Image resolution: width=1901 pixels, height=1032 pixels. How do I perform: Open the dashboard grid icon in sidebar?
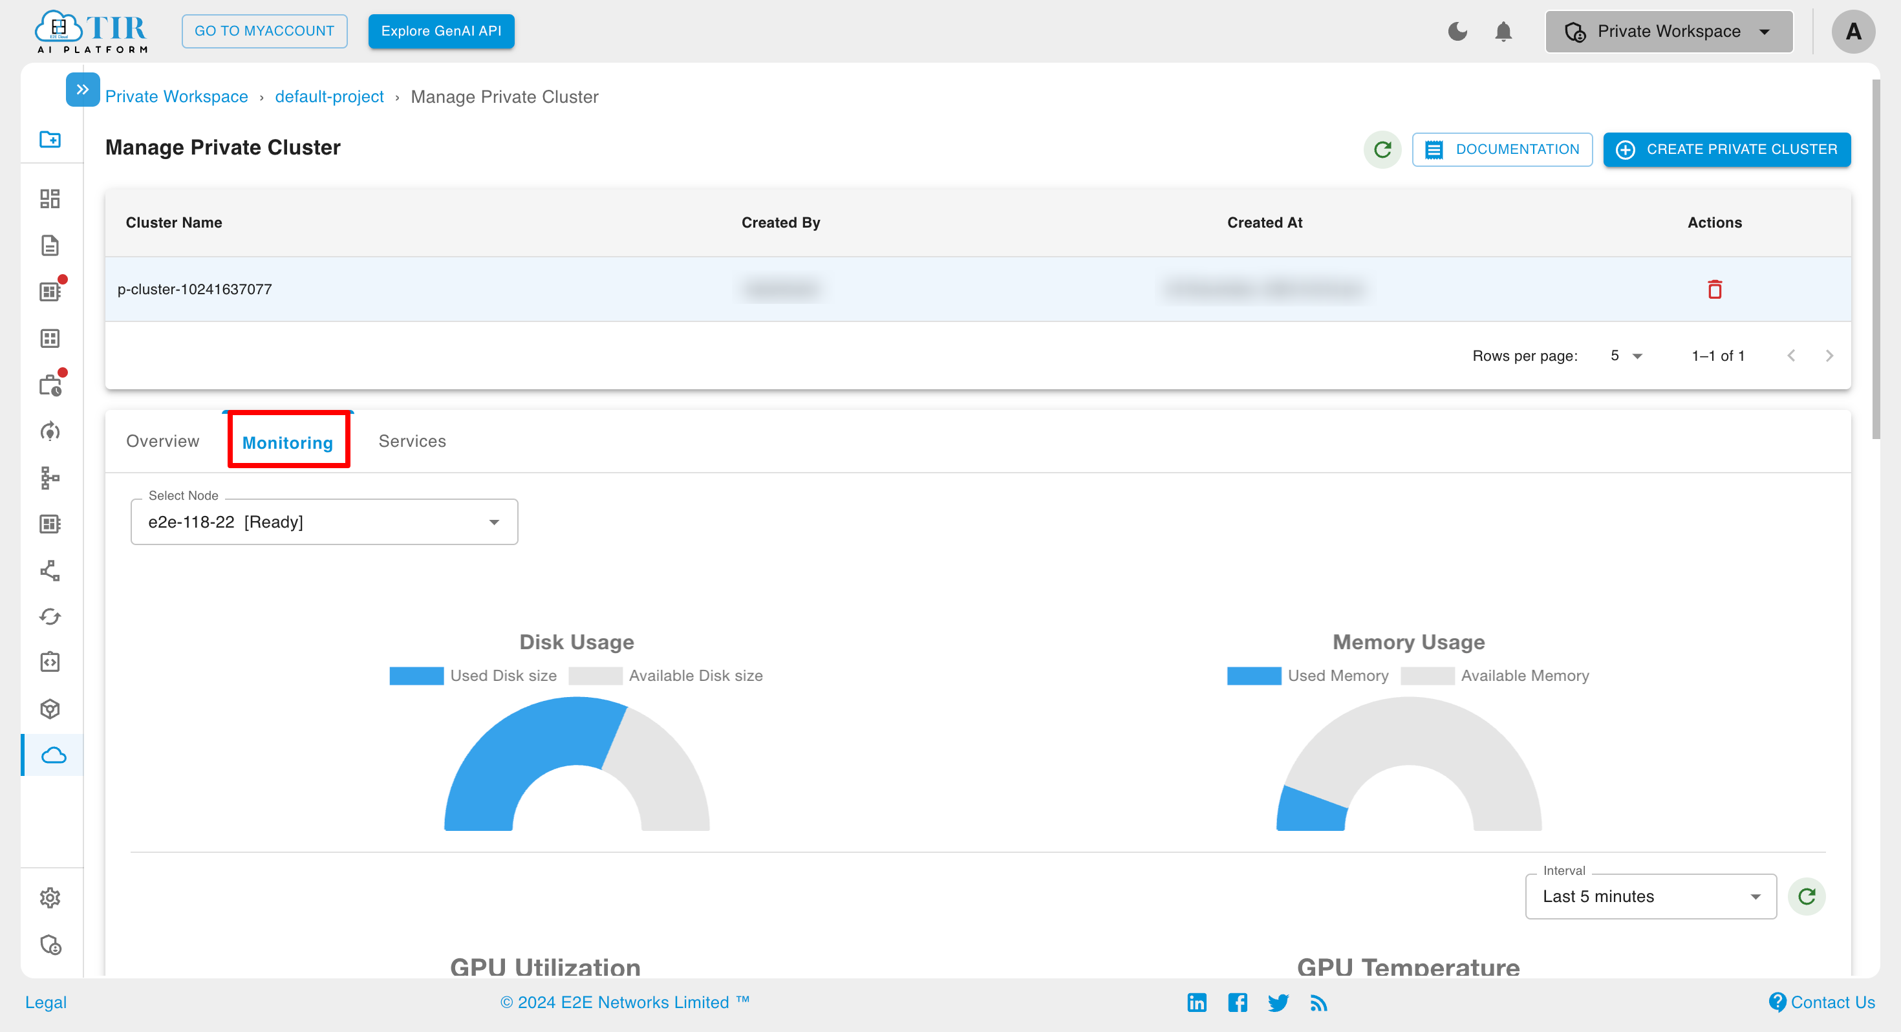click(50, 199)
